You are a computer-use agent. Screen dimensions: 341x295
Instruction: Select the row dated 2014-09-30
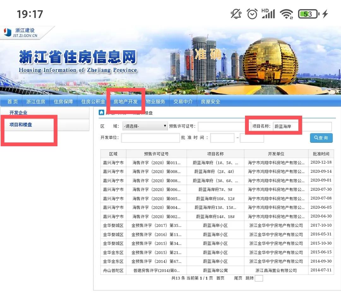coord(217,262)
